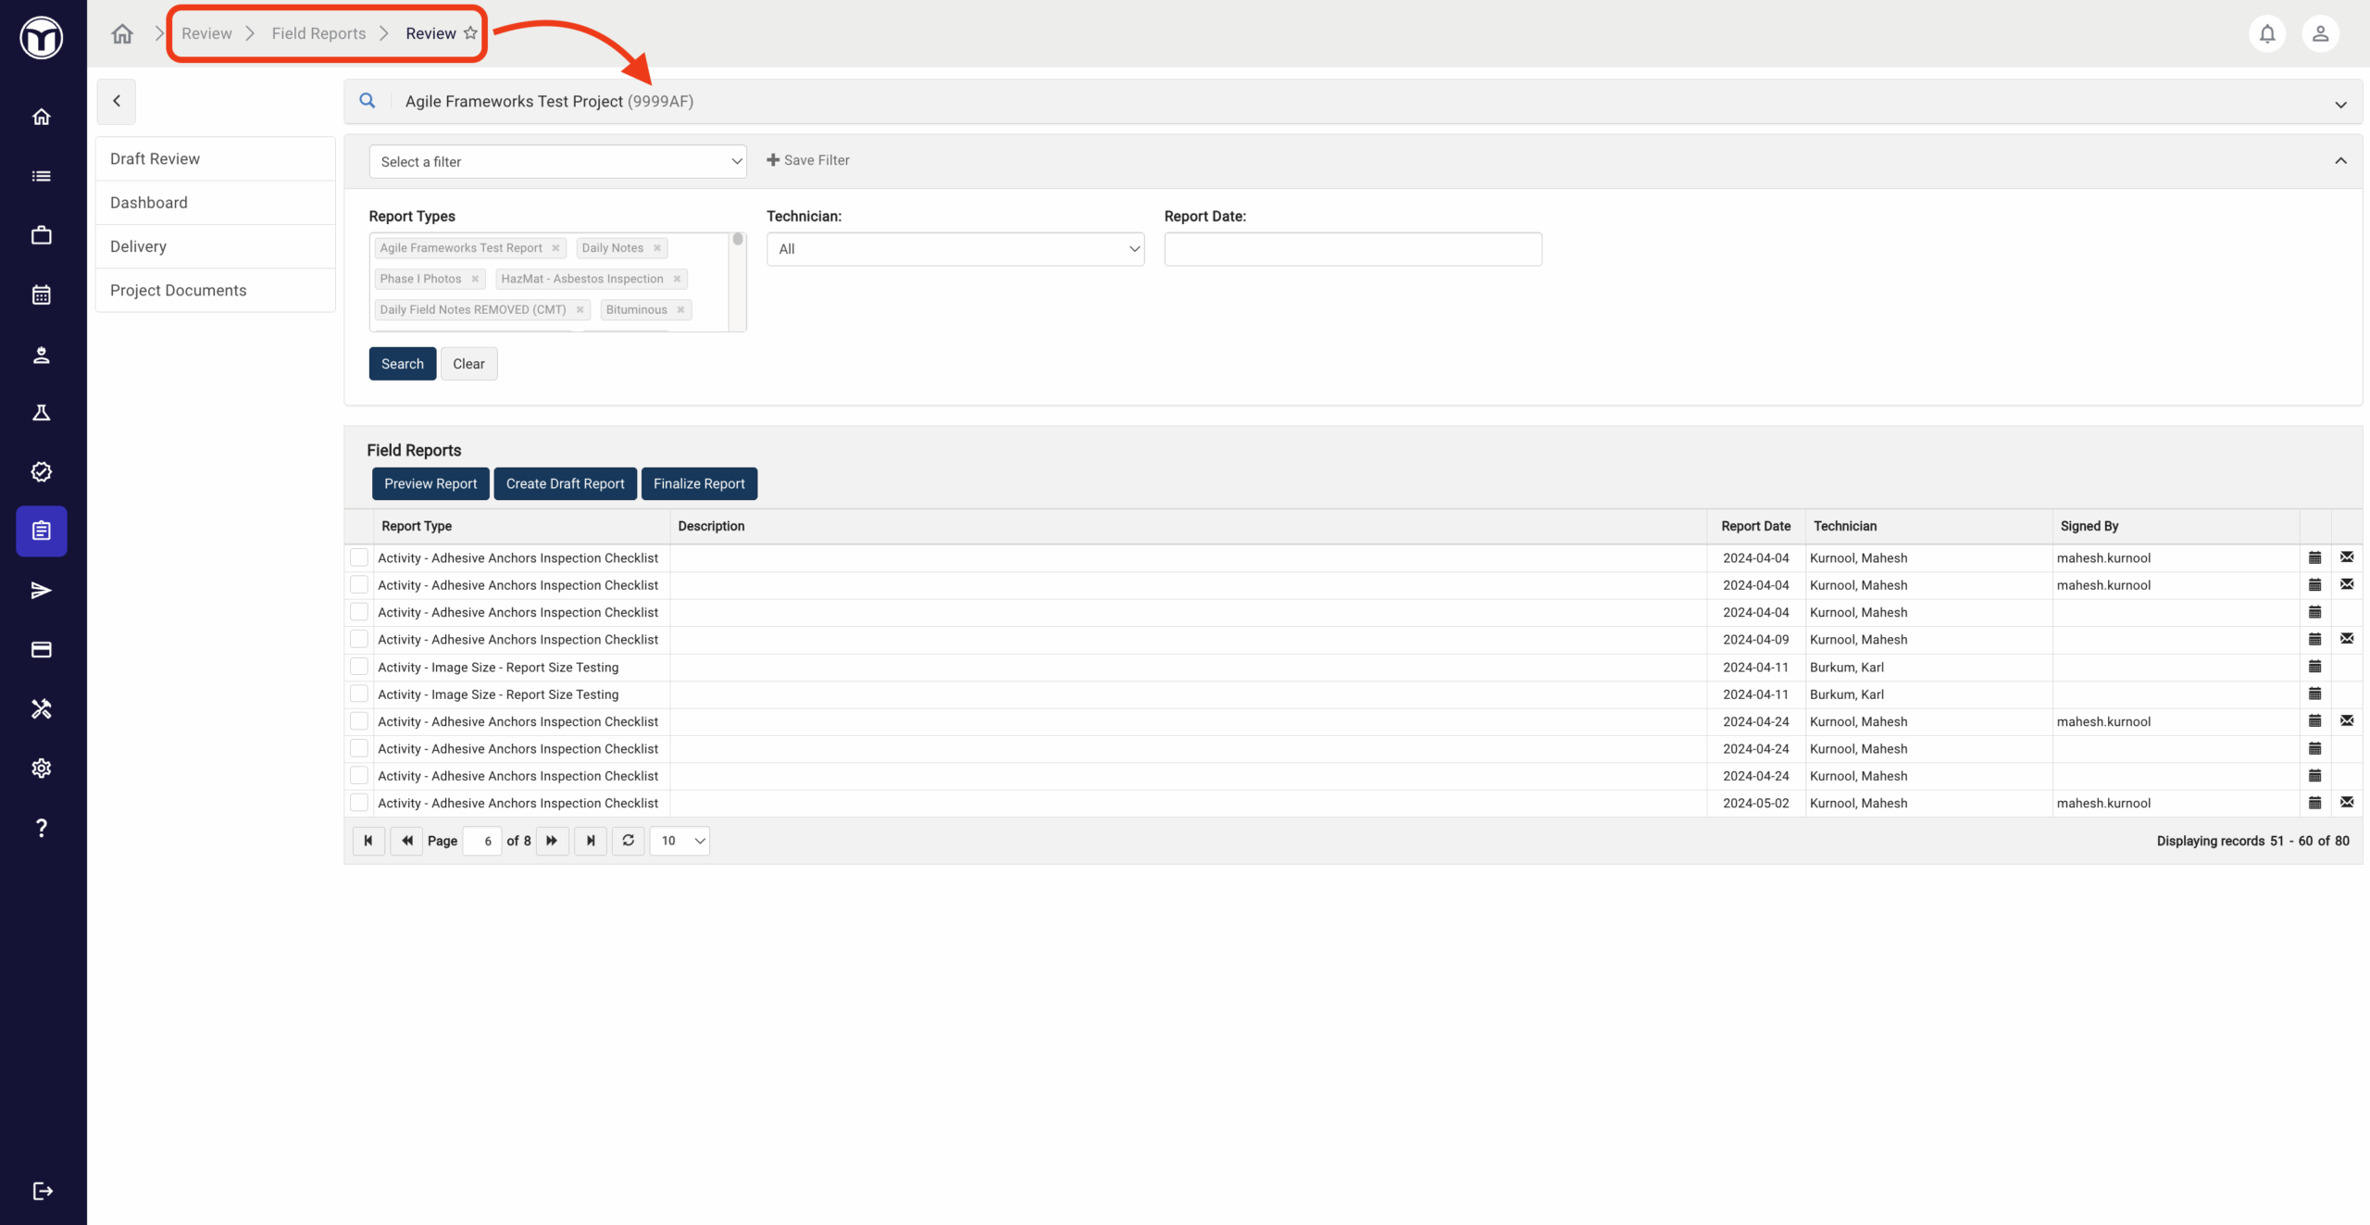Open the lab flask icon in sidebar
This screenshot has height=1225, width=2370.
[41, 413]
